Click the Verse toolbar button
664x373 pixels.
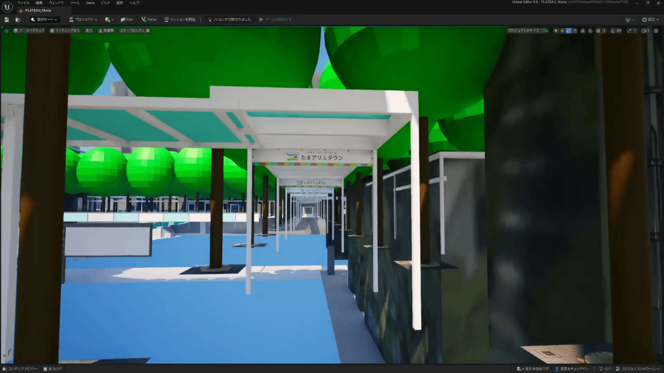click(148, 19)
